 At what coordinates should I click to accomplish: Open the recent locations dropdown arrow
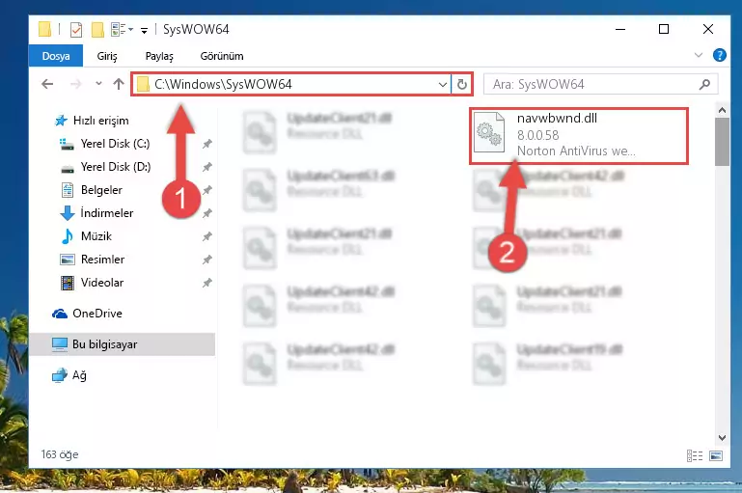98,83
